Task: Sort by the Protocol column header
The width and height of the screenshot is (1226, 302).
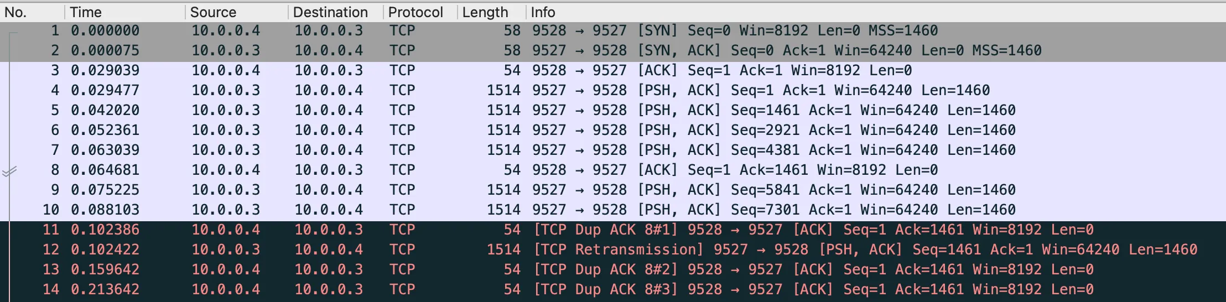Action: [415, 12]
